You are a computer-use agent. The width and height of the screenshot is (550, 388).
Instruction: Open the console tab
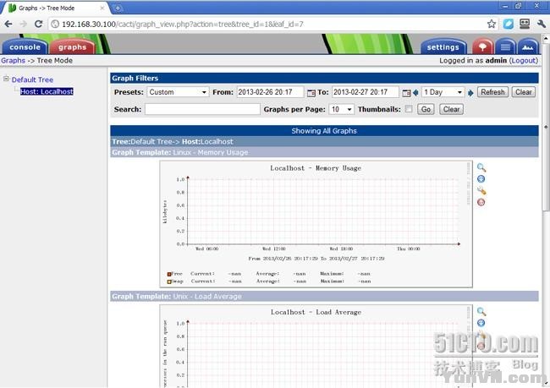tap(25, 47)
